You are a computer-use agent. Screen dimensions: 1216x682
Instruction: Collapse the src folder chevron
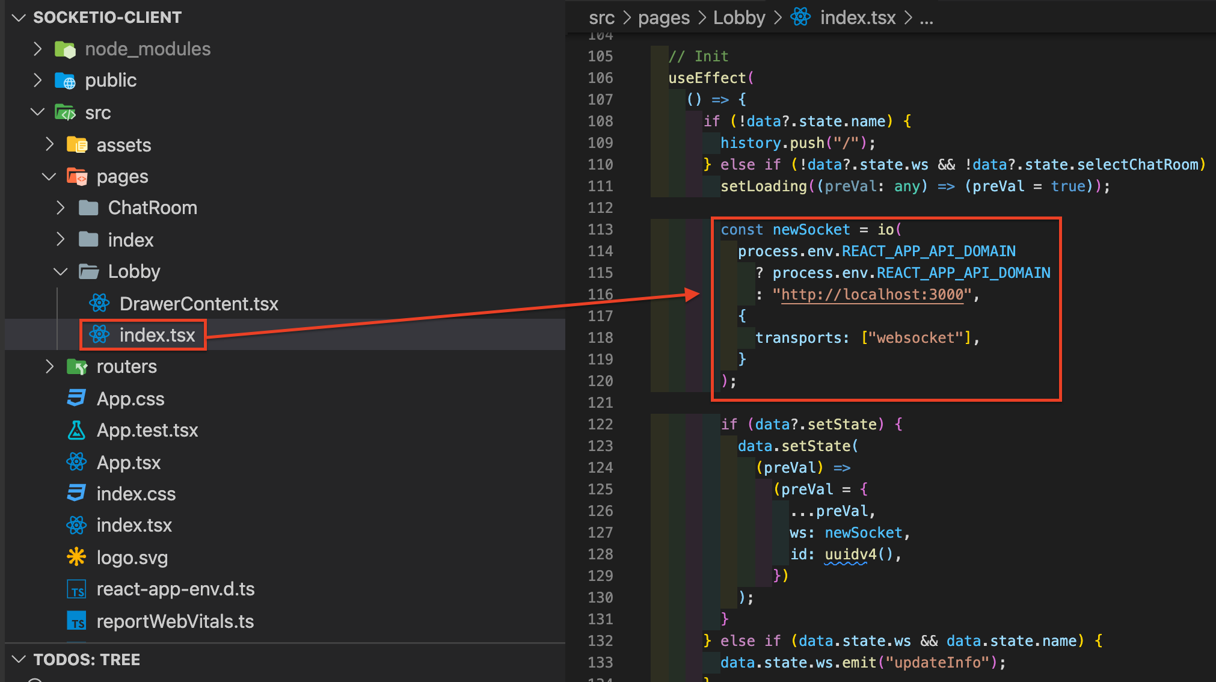click(x=38, y=112)
